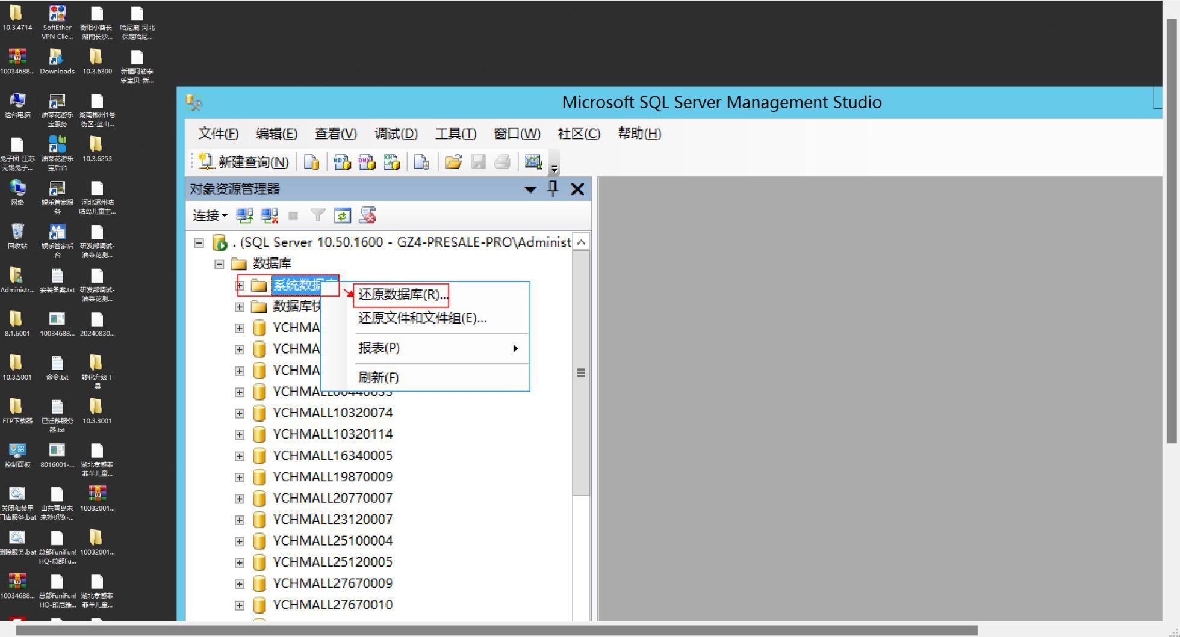Expand the YCHMALL10320114 database node
The image size is (1180, 637).
[x=240, y=435]
